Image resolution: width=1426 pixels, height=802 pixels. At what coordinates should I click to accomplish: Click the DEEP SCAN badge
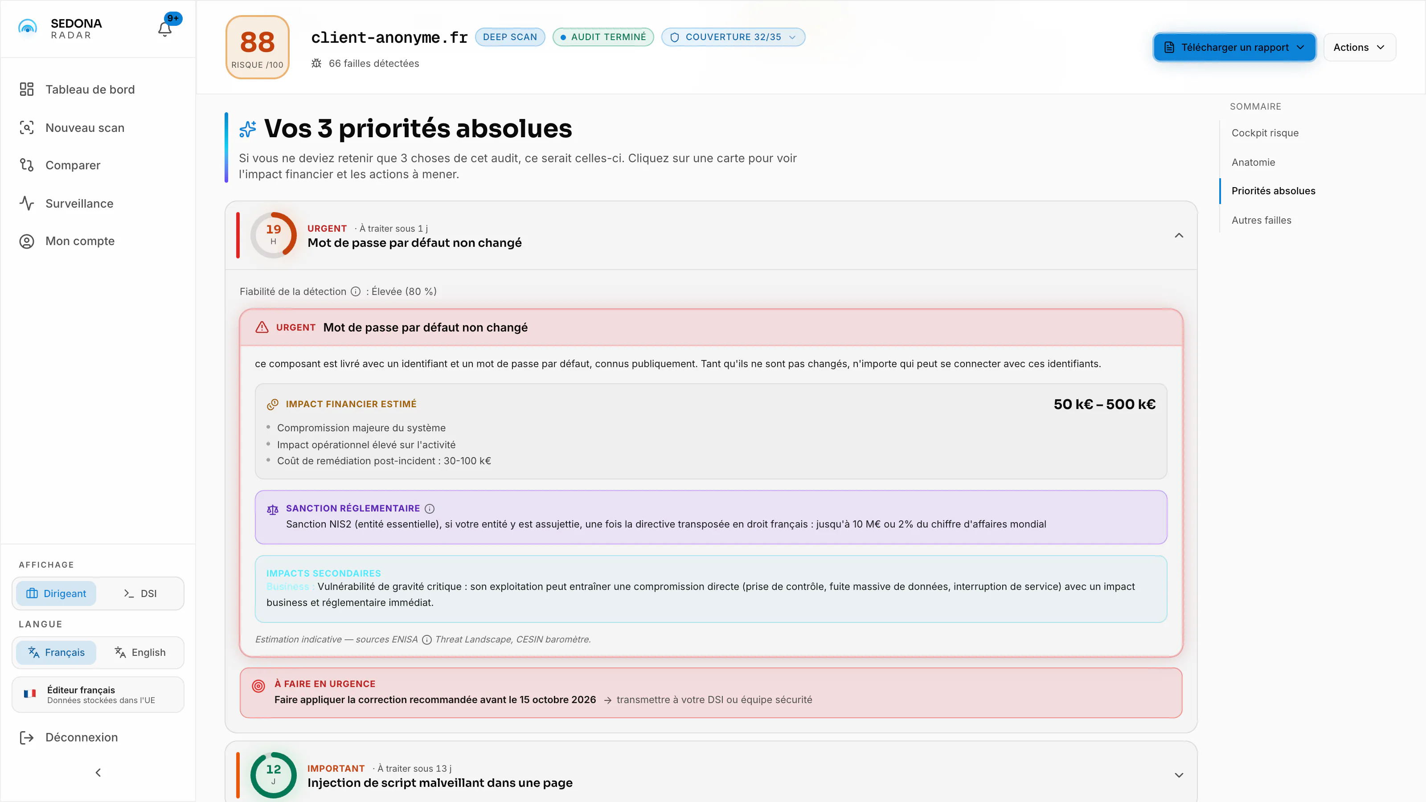510,37
